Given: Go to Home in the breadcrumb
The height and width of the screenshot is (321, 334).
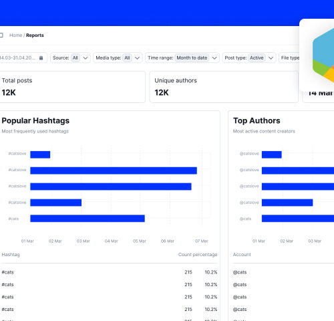Looking at the screenshot, I should pyautogui.click(x=15, y=35).
